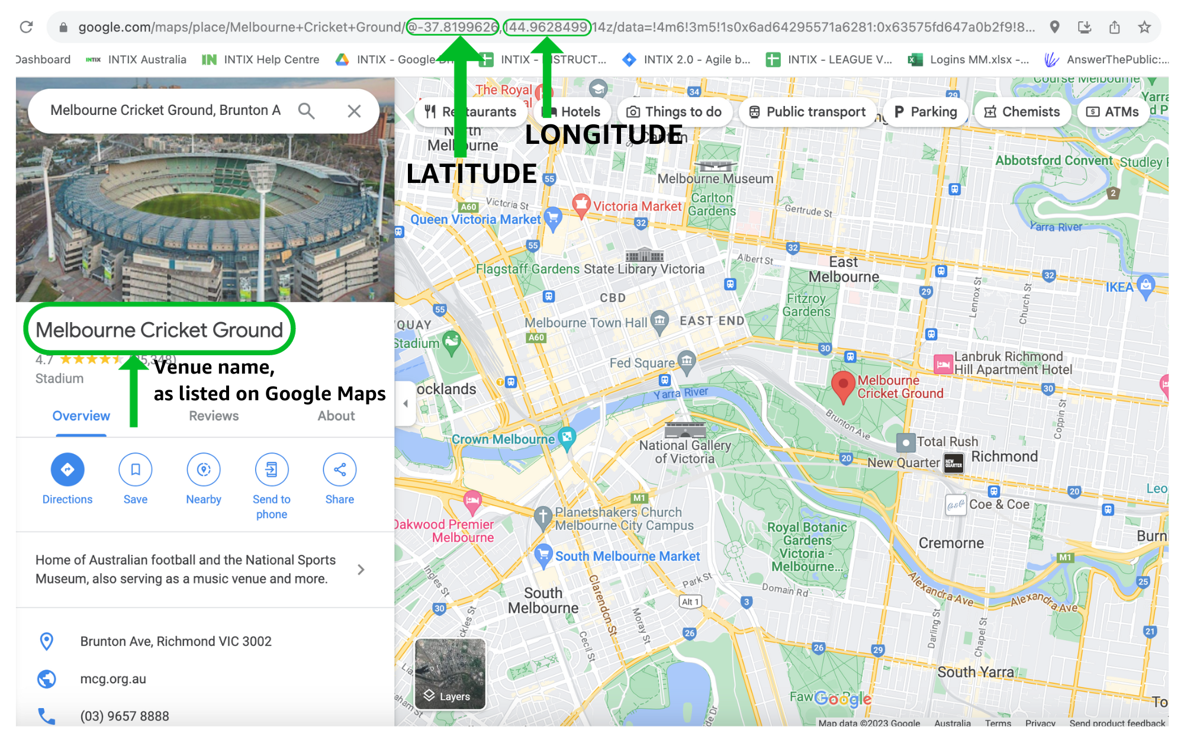Switch to the Overview tab

click(x=81, y=416)
